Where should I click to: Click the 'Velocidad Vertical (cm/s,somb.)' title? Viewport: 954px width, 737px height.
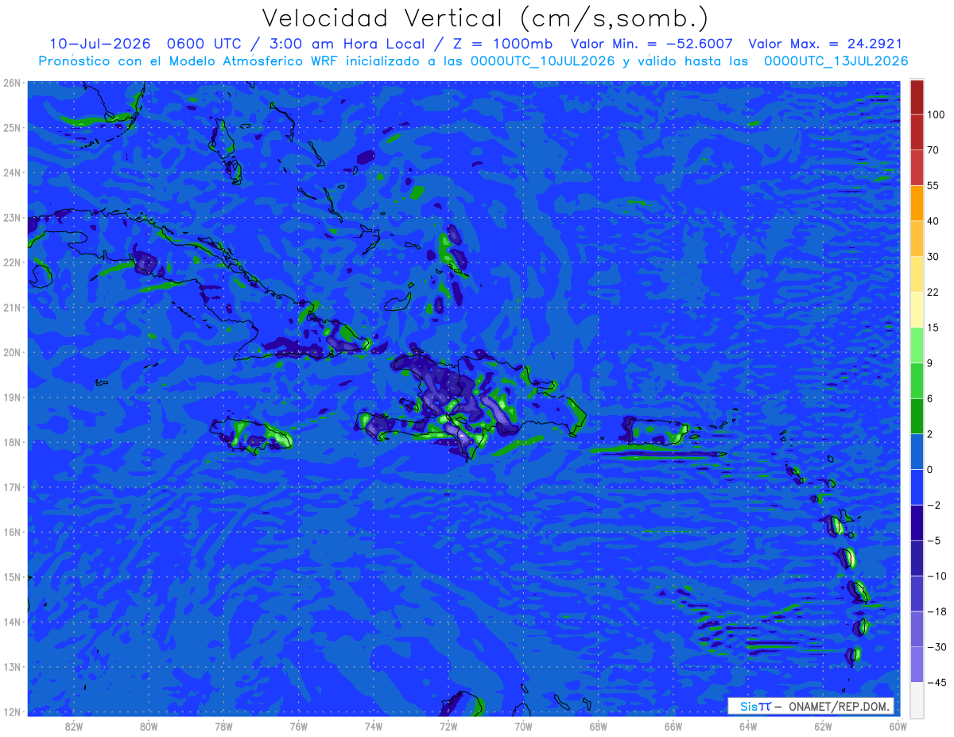[x=485, y=19]
